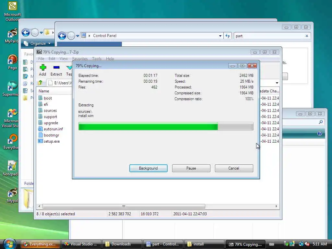Select the upgrade folder icon
The image size is (332, 249).
[41, 123]
